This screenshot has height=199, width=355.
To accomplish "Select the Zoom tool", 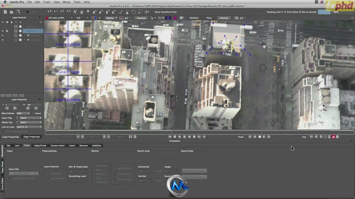I will tap(88, 12).
